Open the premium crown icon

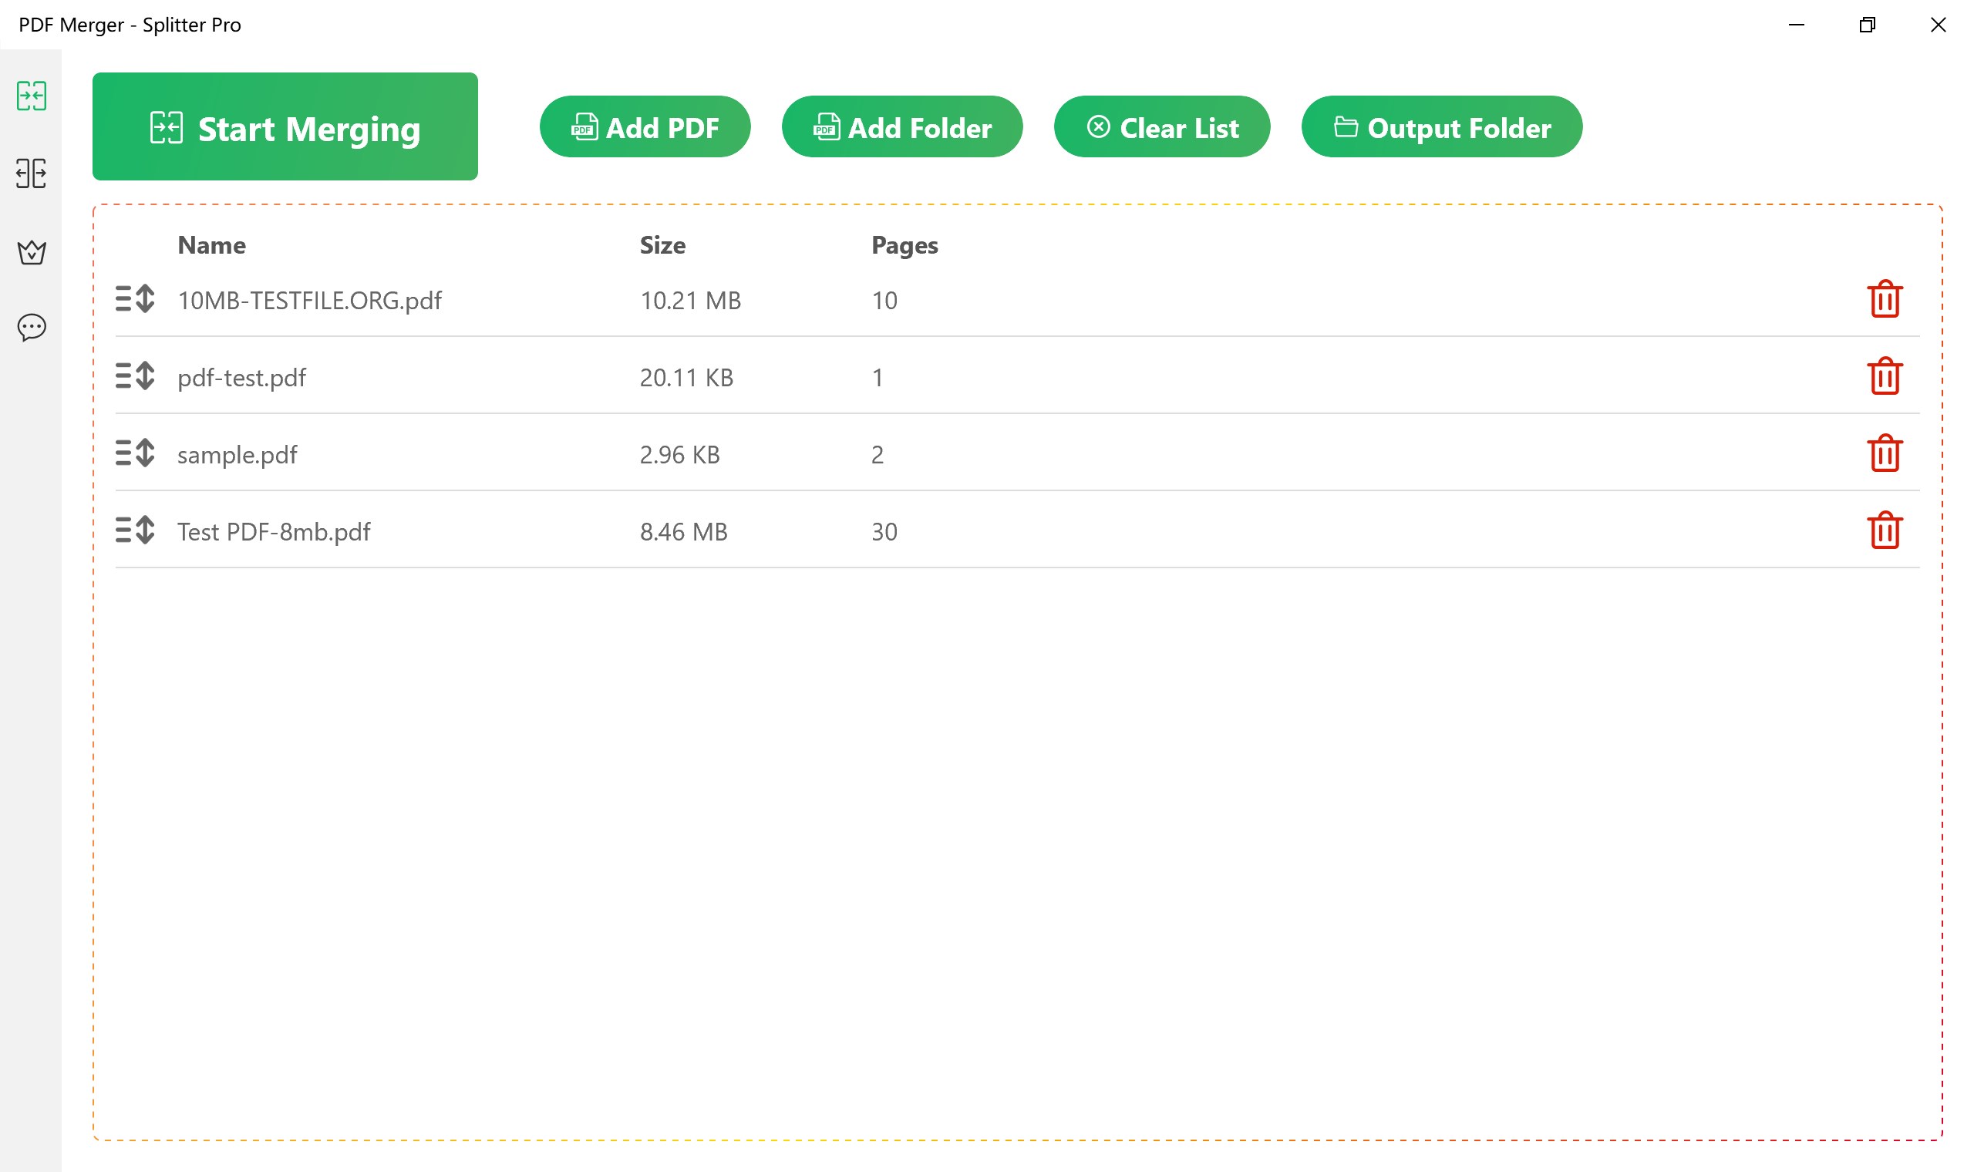click(x=32, y=252)
